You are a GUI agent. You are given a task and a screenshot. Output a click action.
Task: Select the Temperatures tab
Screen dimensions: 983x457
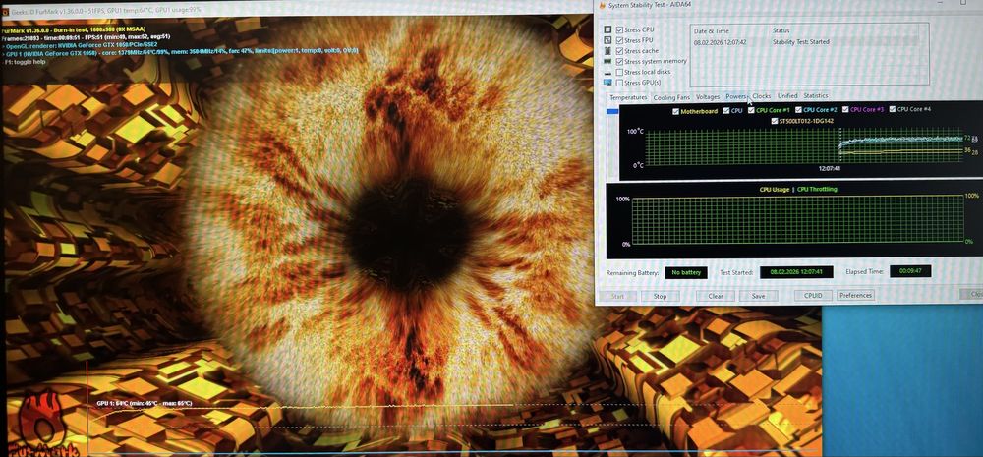tap(628, 98)
